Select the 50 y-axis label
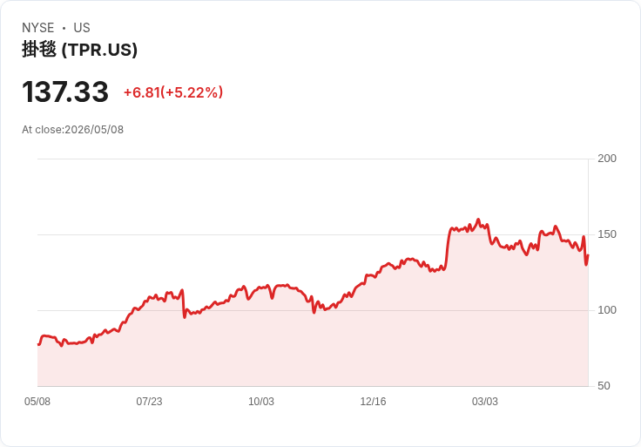 click(604, 386)
